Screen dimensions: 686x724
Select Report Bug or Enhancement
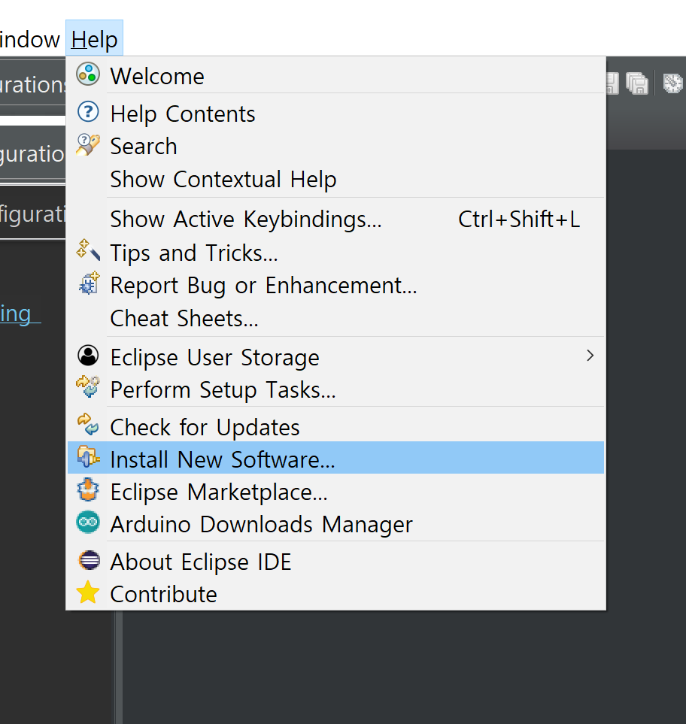click(x=335, y=286)
